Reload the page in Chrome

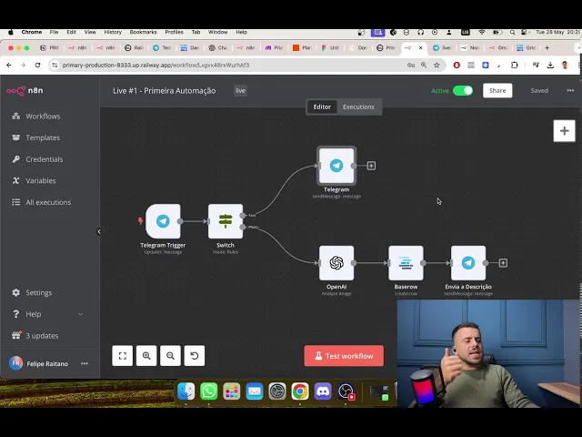[37, 65]
